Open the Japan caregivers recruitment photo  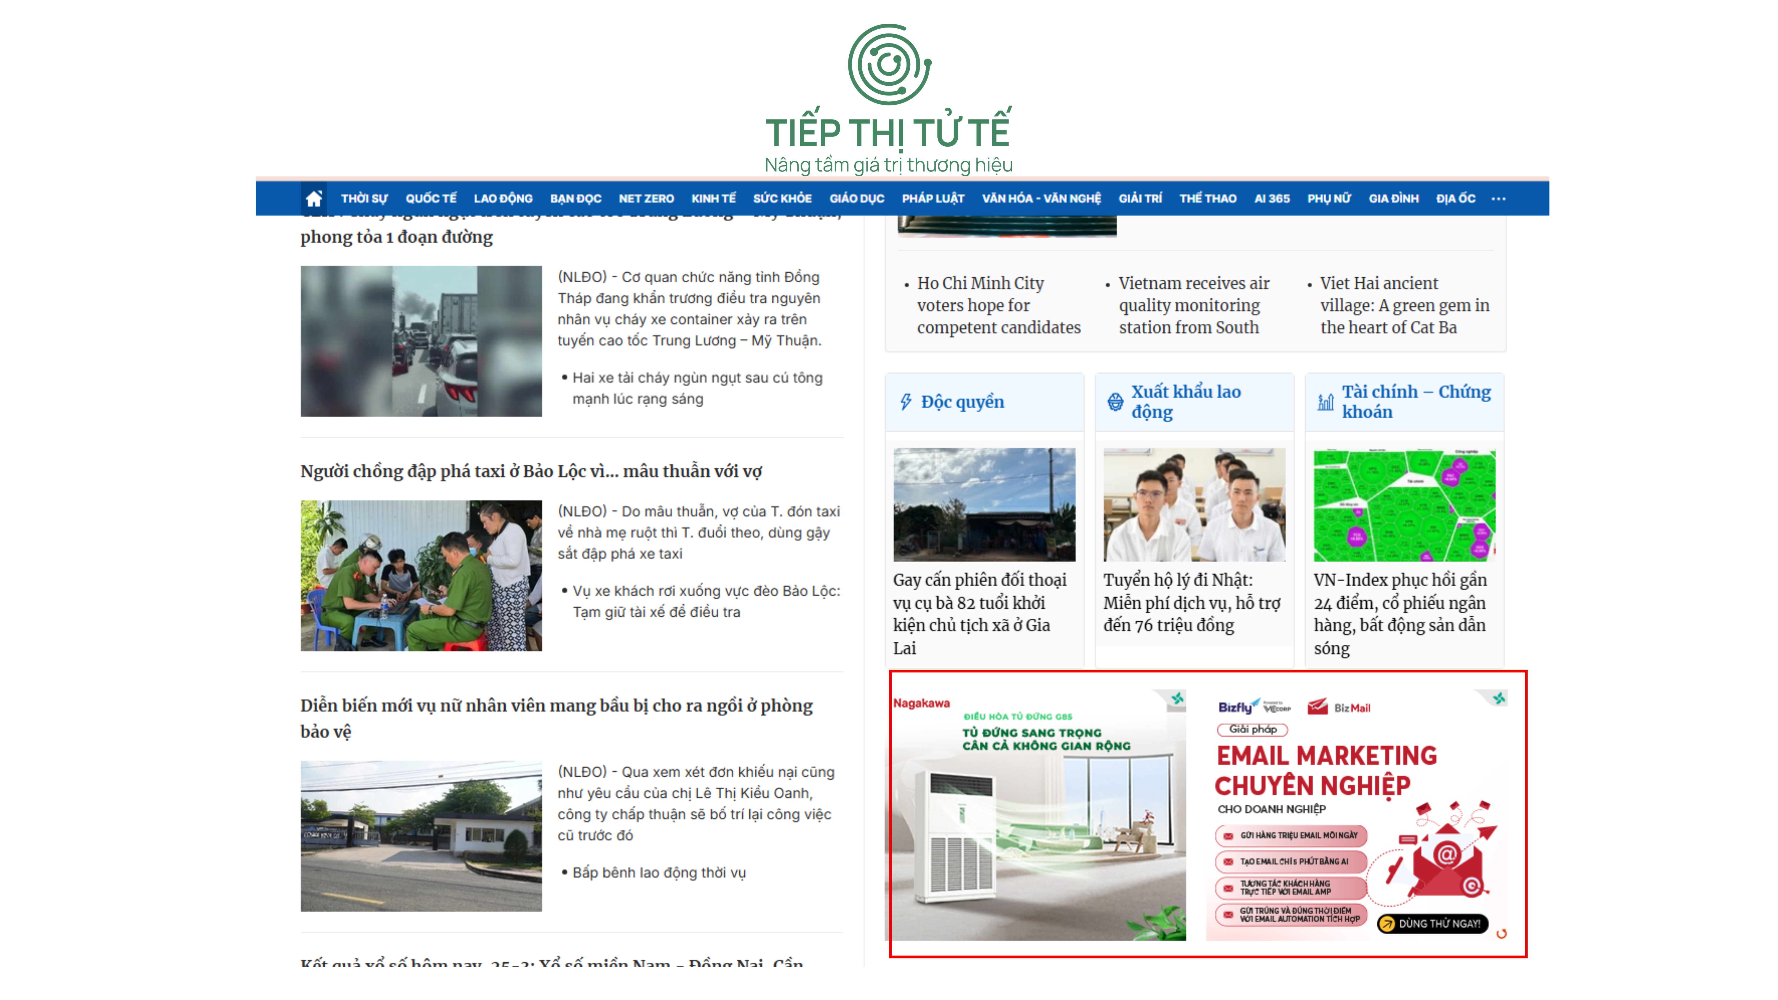[x=1194, y=505]
